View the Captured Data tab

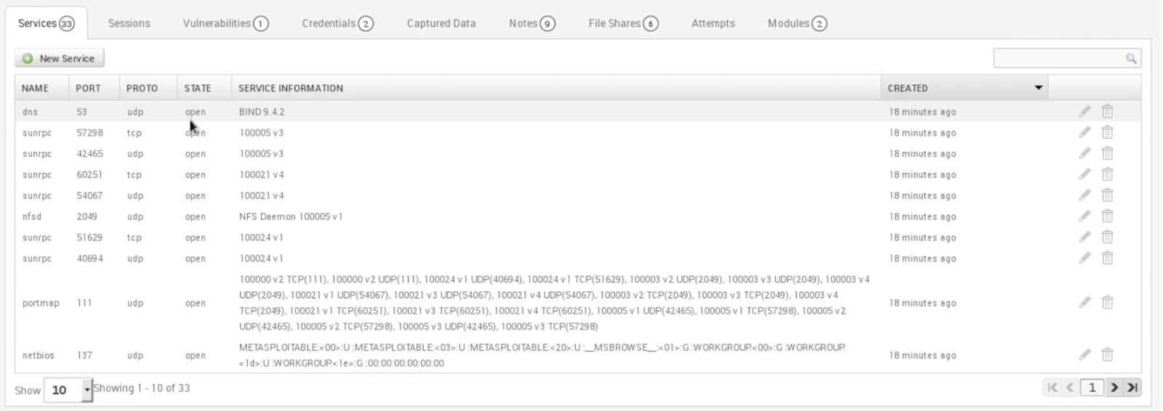tap(441, 23)
